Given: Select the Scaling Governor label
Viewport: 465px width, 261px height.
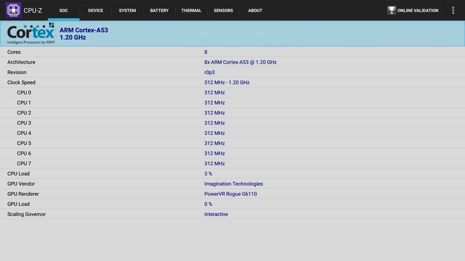Looking at the screenshot, I should pyautogui.click(x=26, y=214).
